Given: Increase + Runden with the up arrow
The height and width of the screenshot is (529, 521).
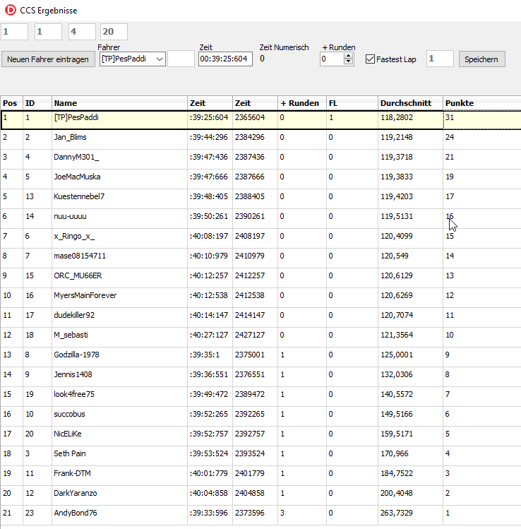Looking at the screenshot, I should pos(347,57).
